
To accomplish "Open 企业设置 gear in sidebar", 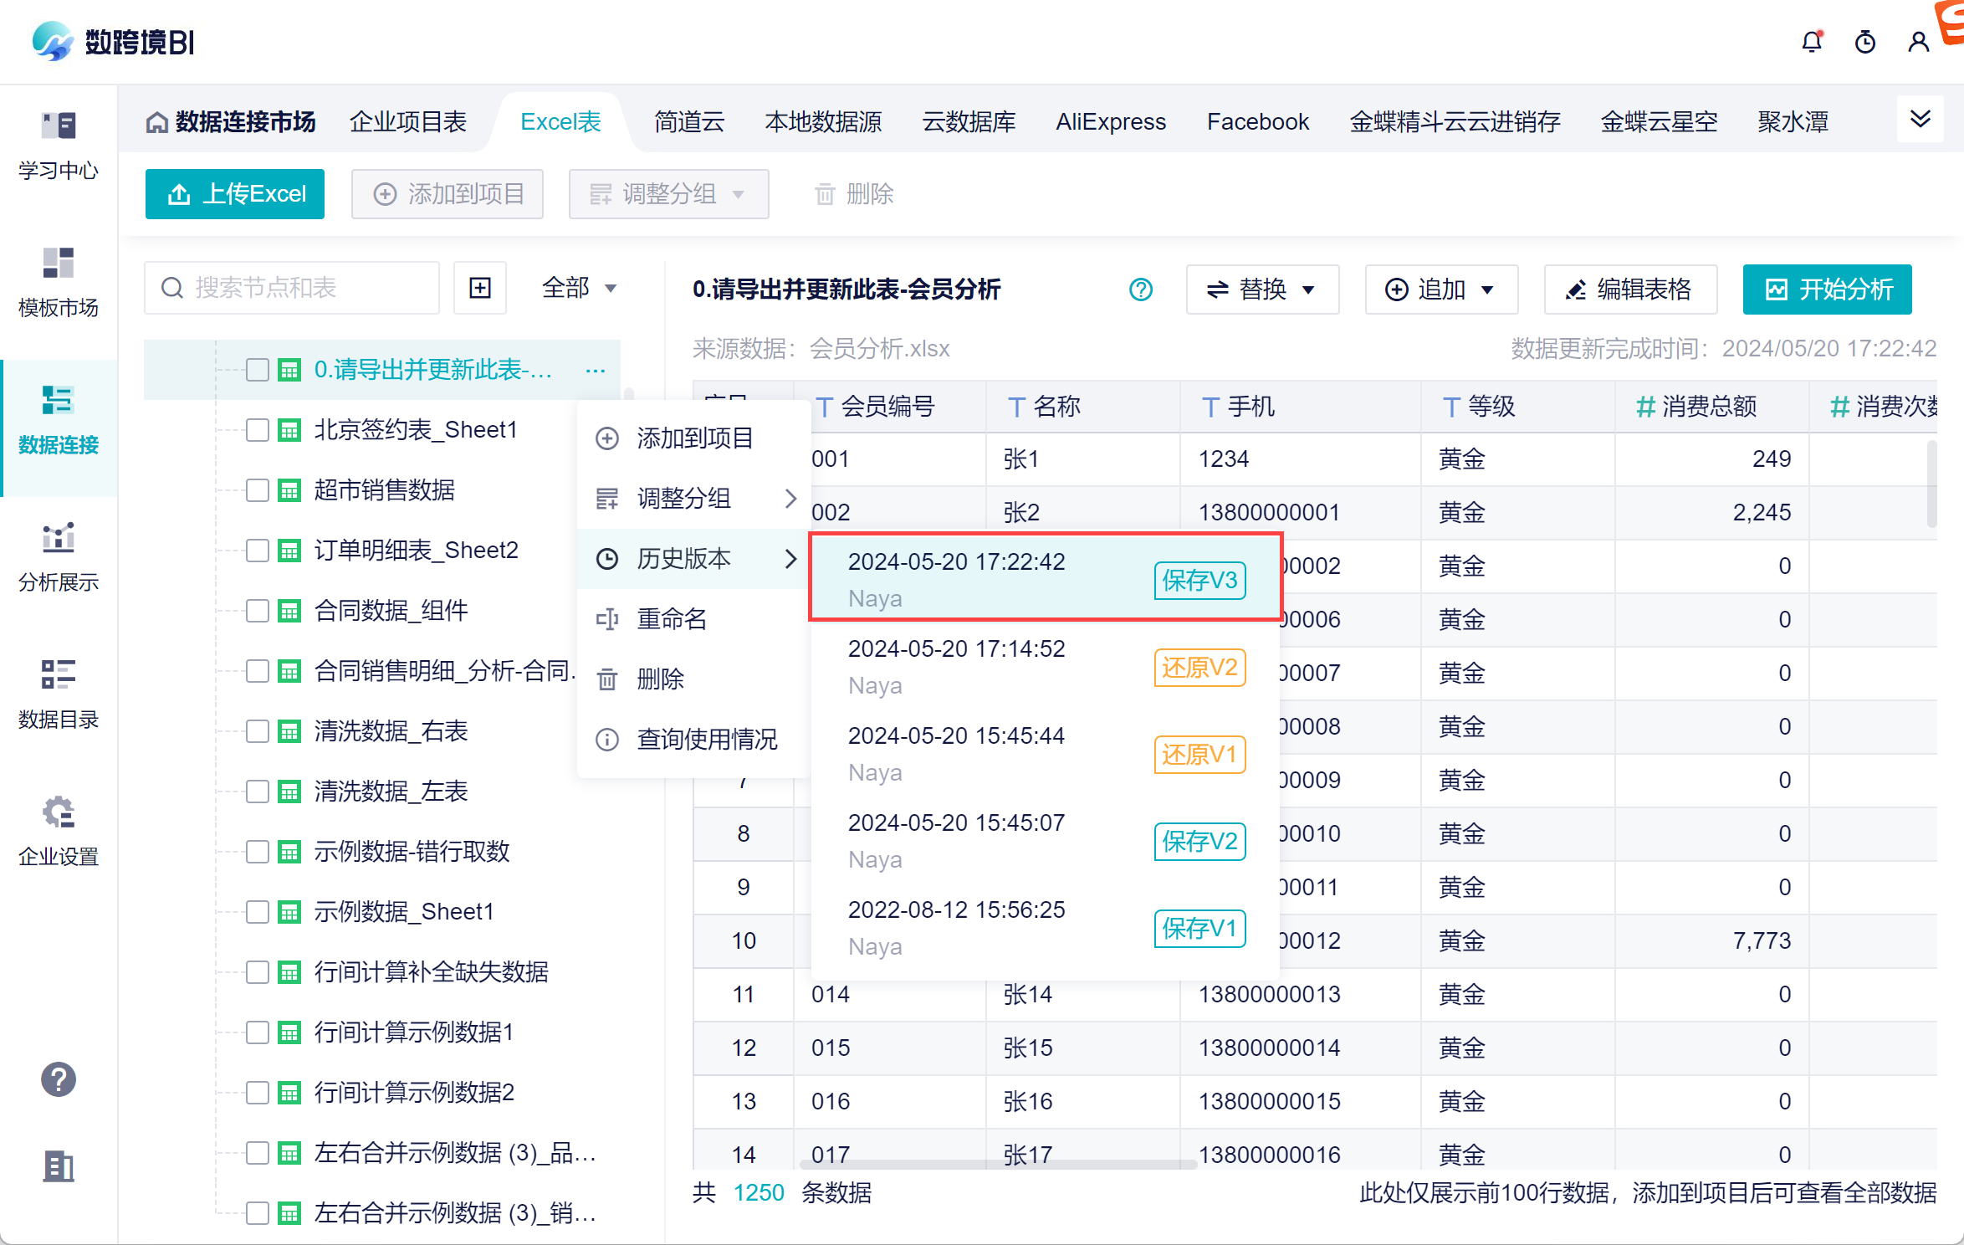I will (58, 832).
